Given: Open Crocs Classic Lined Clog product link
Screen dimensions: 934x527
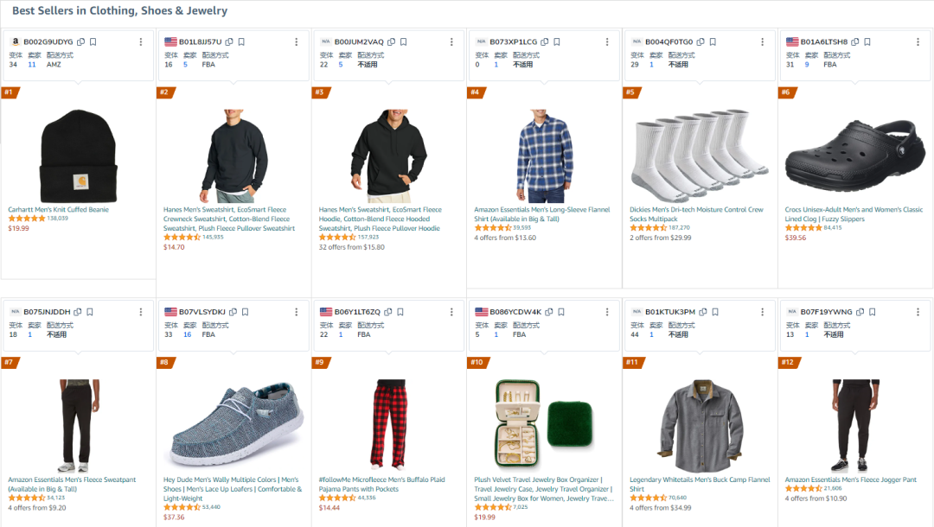Looking at the screenshot, I should [854, 214].
